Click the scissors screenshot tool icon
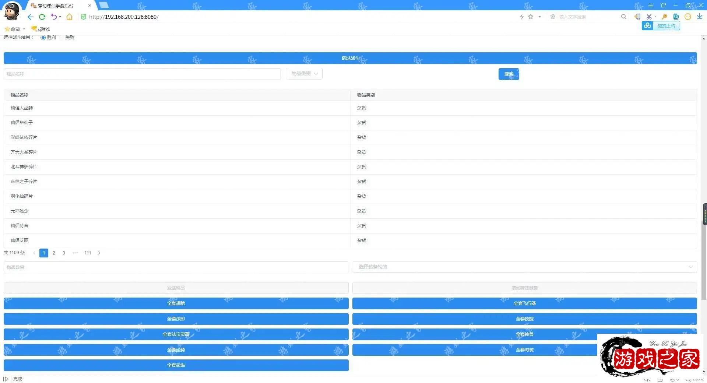This screenshot has width=707, height=383. (x=649, y=17)
